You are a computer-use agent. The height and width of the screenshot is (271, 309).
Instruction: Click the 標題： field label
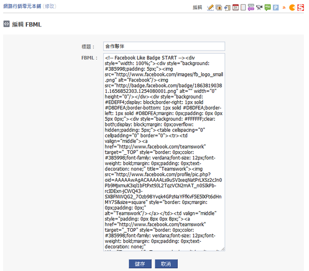click(88, 46)
